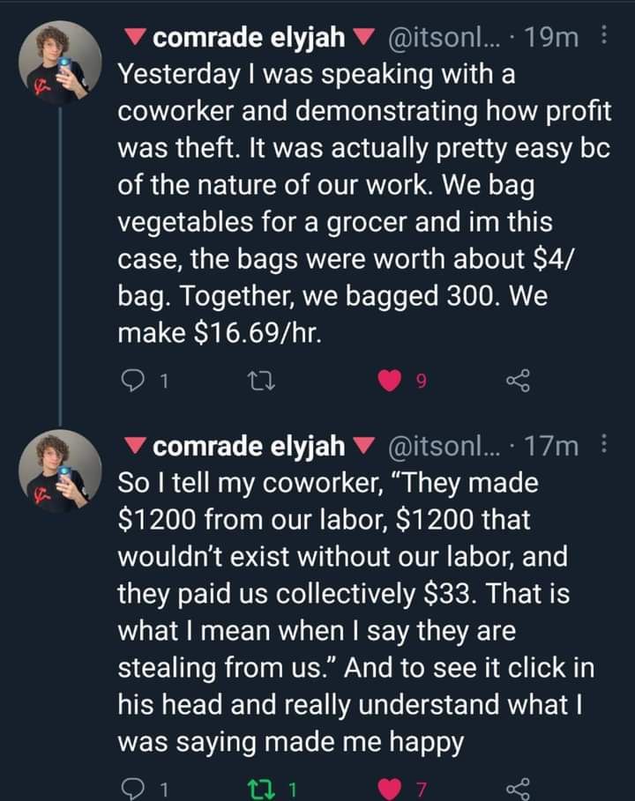Reply to the second tweet about $1200
The height and width of the screenshot is (801, 635).
click(x=131, y=789)
